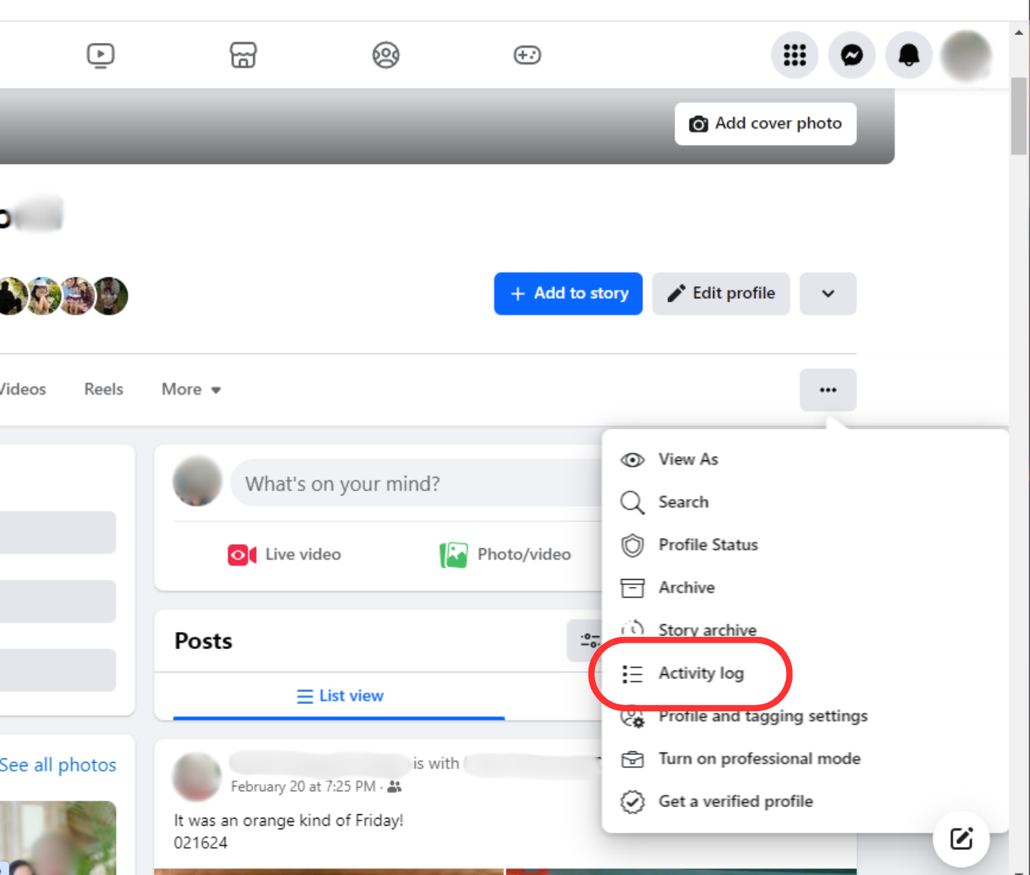Click the Add to story button

coord(568,294)
